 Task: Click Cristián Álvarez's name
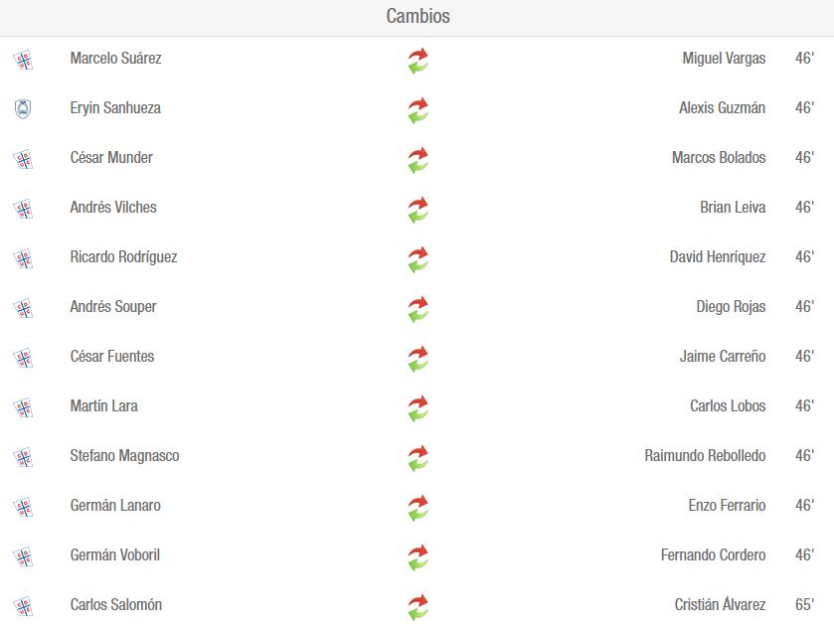(720, 604)
